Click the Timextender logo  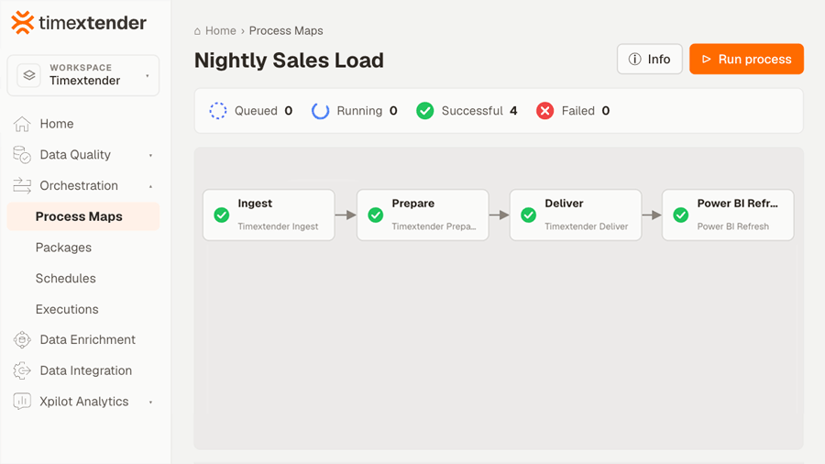point(79,23)
